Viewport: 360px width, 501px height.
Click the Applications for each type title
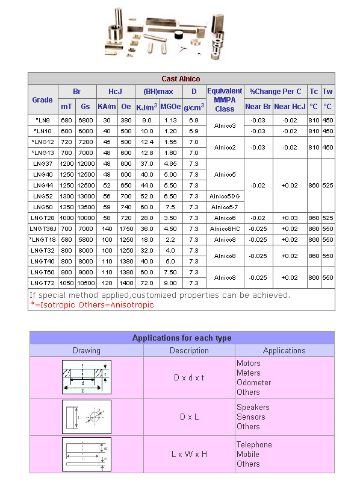[x=182, y=338]
